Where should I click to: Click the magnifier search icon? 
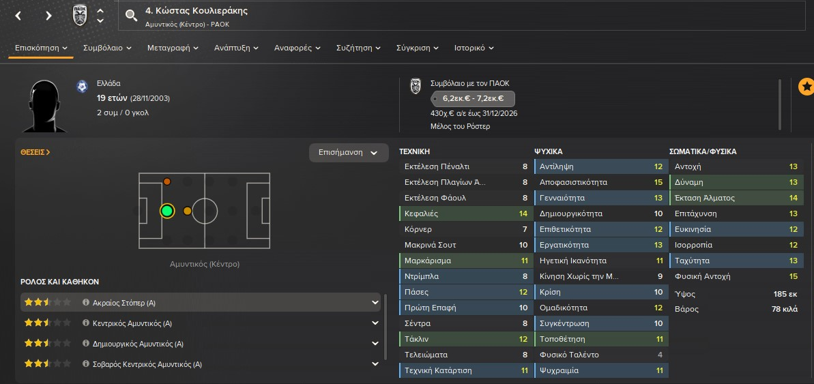(x=132, y=16)
